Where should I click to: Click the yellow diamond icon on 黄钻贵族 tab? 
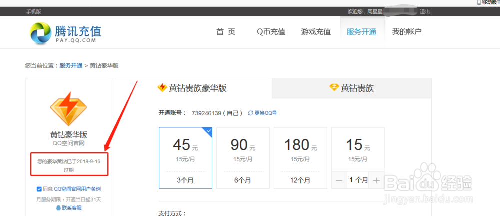click(x=334, y=87)
